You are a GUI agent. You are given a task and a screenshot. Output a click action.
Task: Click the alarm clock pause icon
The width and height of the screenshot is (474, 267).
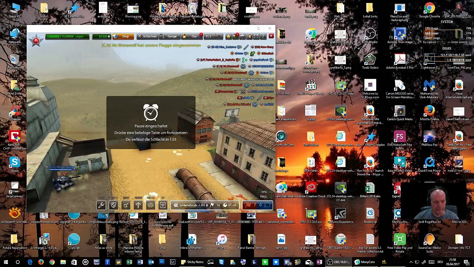pyautogui.click(x=151, y=112)
